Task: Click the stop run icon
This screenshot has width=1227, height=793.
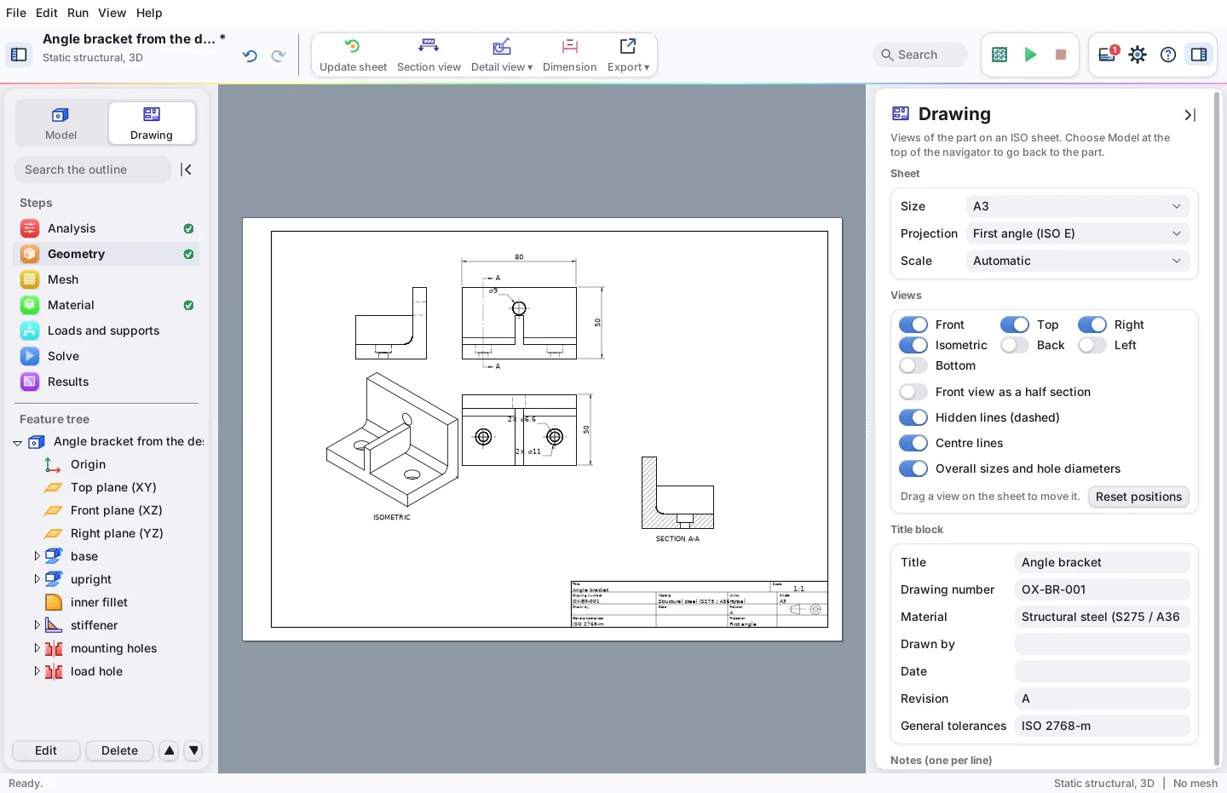Action: click(x=1061, y=55)
